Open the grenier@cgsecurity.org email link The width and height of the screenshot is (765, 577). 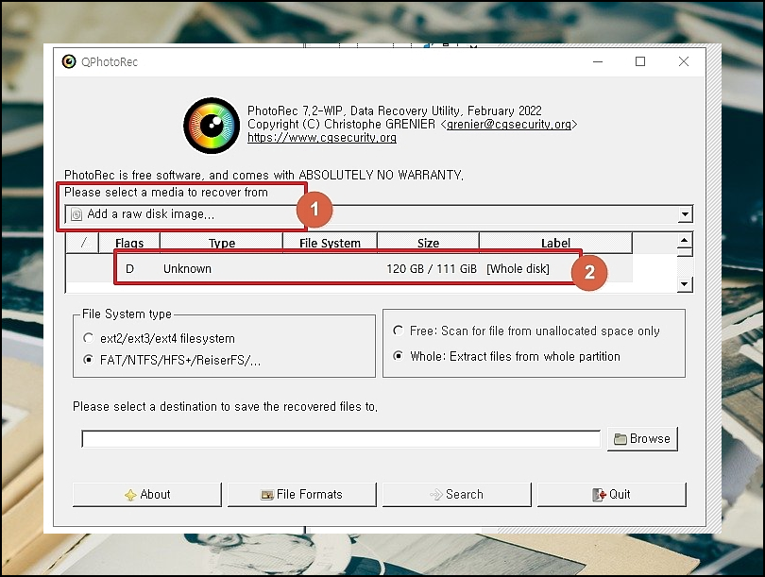(509, 125)
